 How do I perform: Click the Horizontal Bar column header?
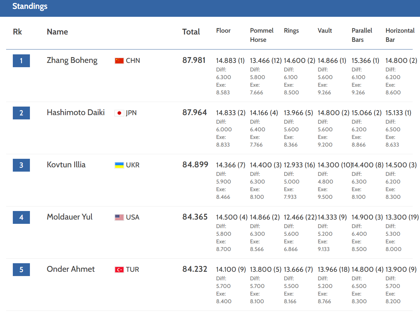click(x=400, y=35)
